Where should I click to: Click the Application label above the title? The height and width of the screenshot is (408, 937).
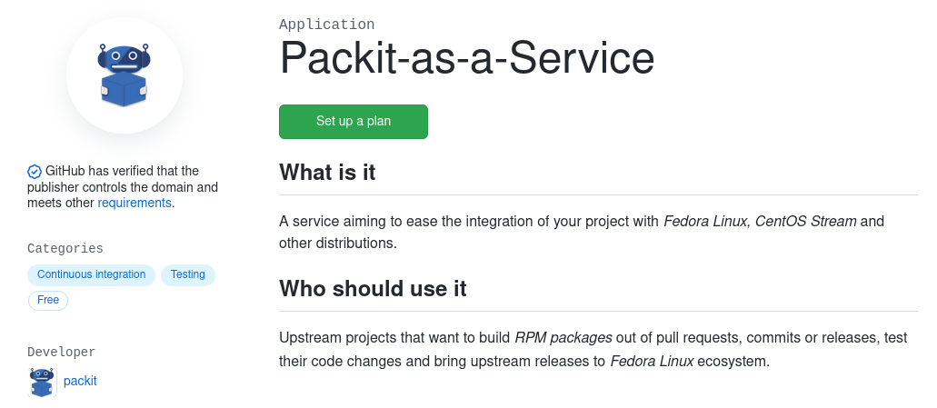pos(326,25)
